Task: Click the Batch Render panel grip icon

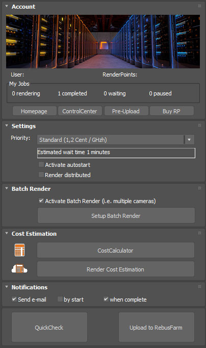Action: pos(199,188)
